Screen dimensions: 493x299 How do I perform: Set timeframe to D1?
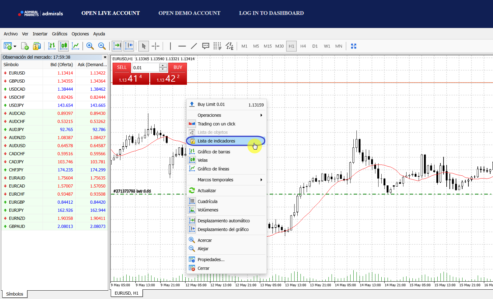tap(315, 46)
